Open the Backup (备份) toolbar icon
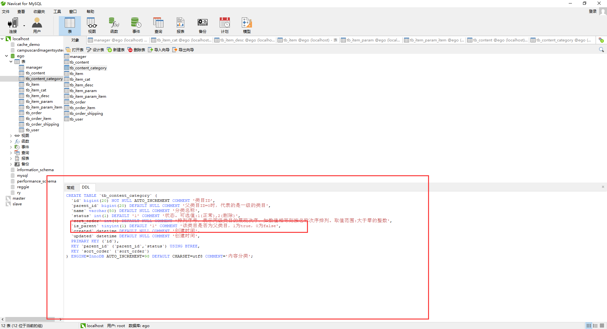 tap(203, 25)
